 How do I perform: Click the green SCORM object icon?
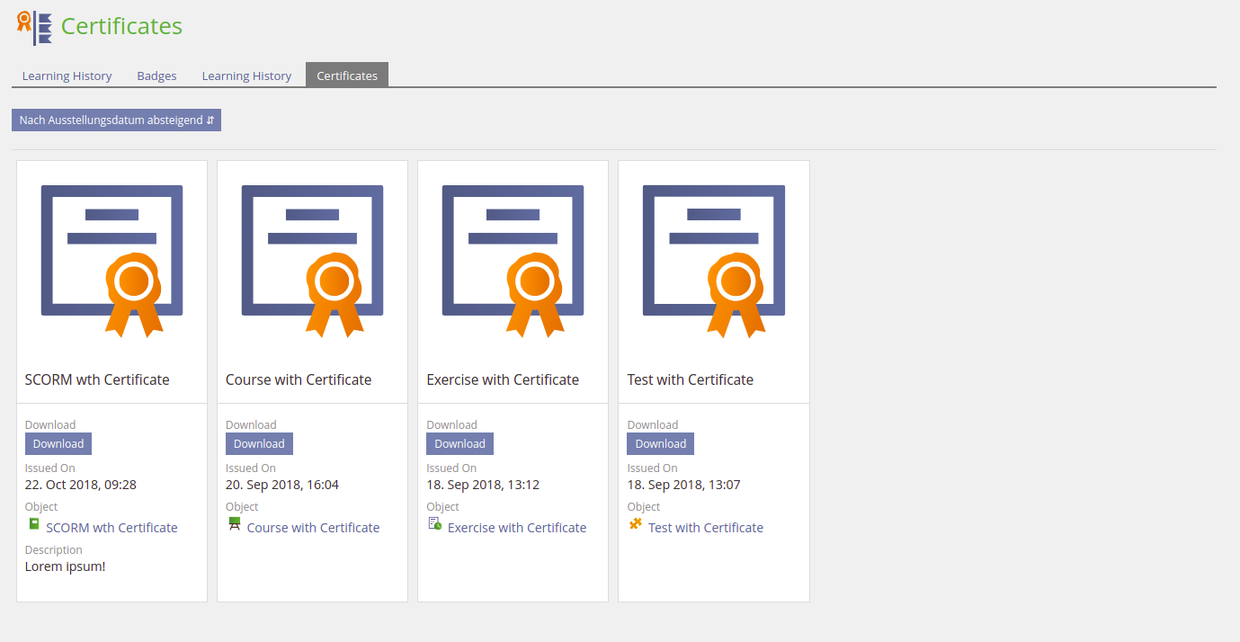pyautogui.click(x=33, y=523)
